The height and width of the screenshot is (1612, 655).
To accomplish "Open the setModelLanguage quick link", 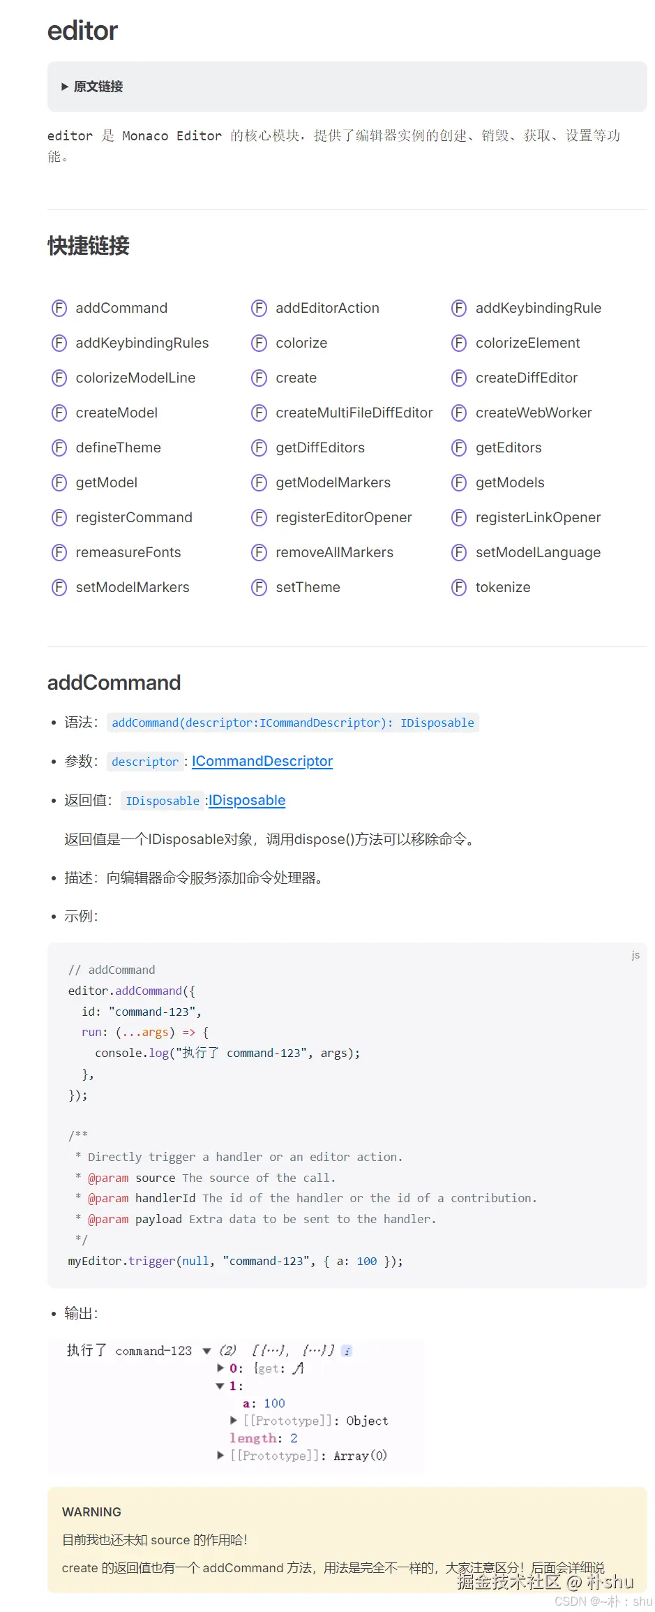I will [x=538, y=552].
